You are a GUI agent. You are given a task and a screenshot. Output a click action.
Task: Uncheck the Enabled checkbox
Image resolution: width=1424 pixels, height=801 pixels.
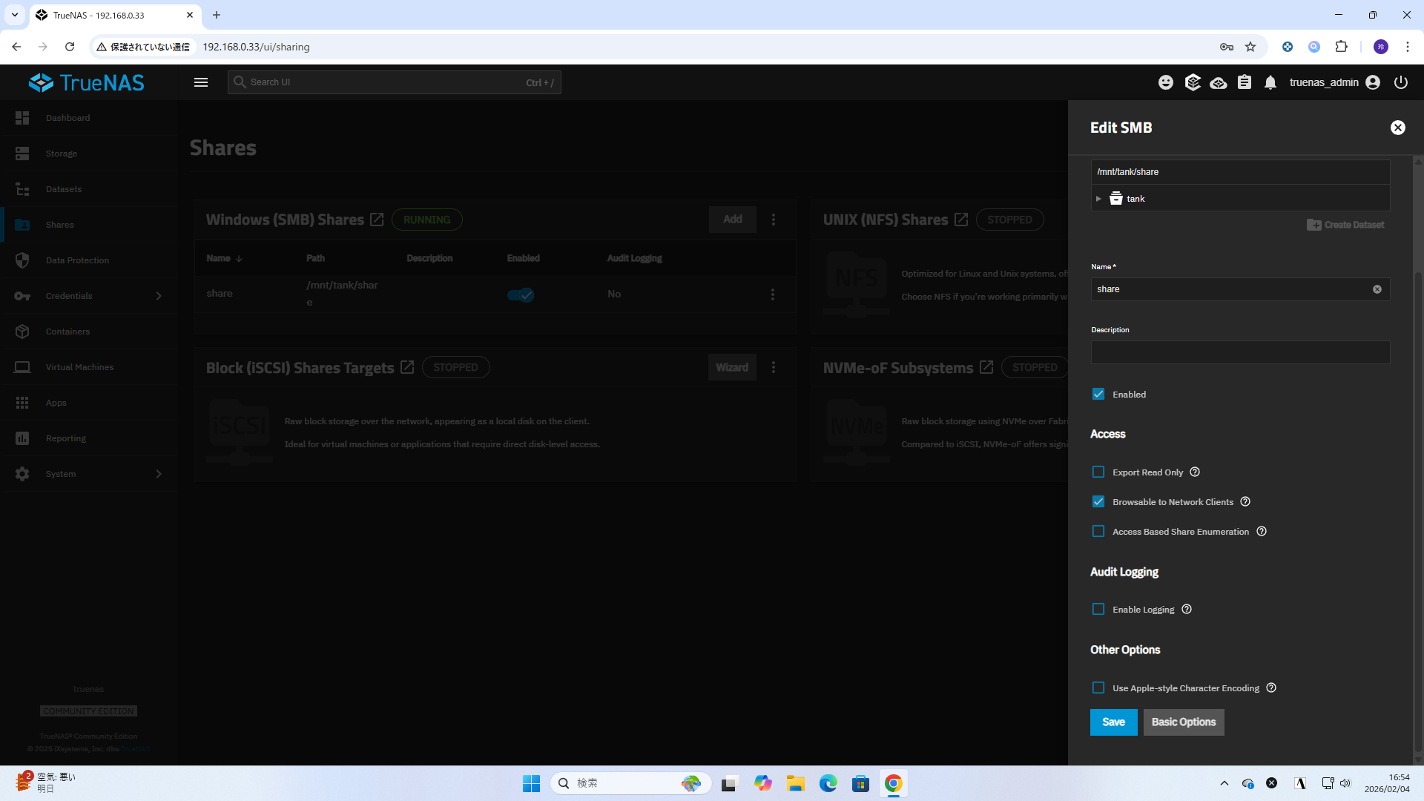click(x=1098, y=395)
